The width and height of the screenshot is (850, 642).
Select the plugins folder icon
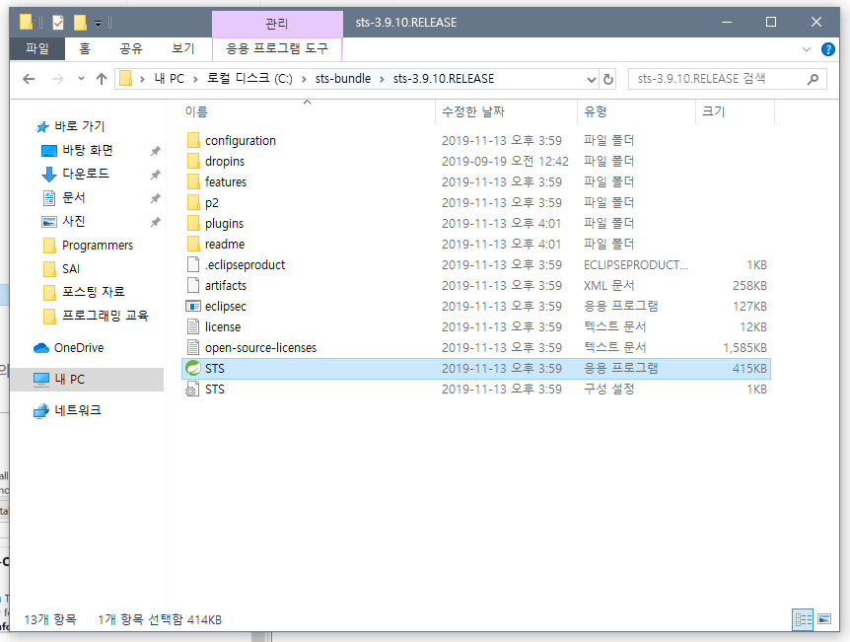[x=193, y=224]
